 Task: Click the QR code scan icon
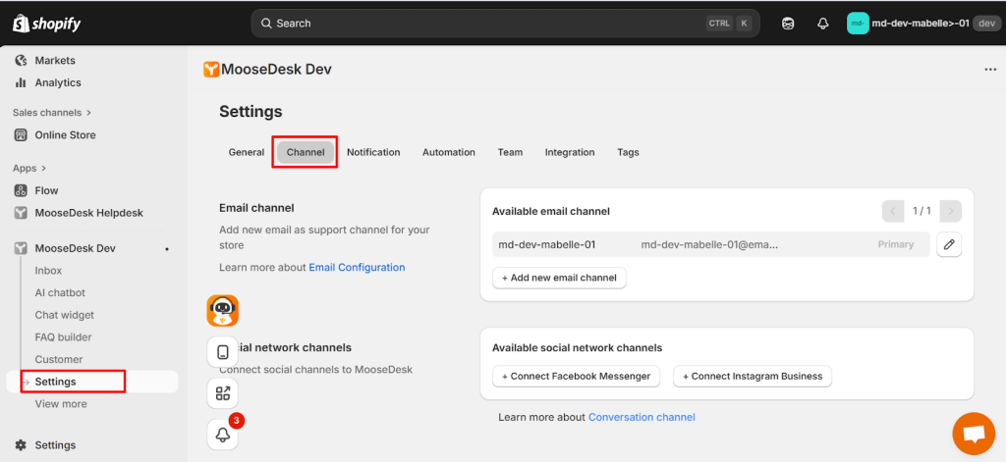223,393
